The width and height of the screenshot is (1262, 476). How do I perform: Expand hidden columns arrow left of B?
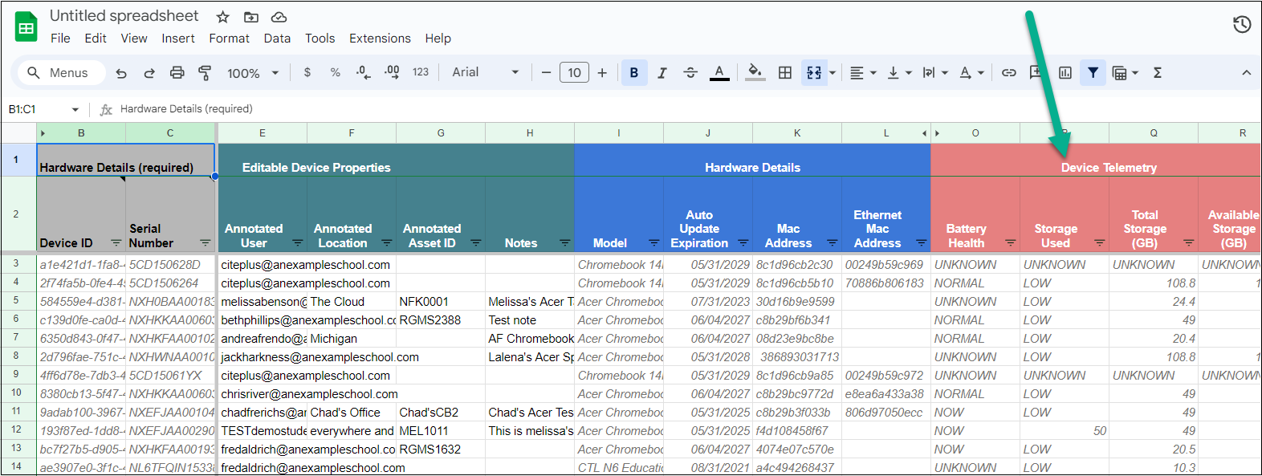tap(43, 133)
